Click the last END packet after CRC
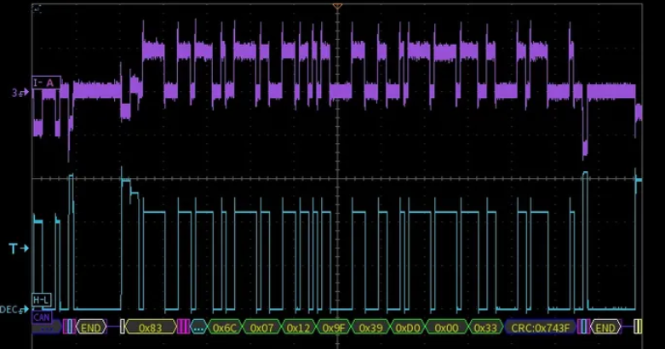Screen dimensions: 665x349 [x=605, y=327]
